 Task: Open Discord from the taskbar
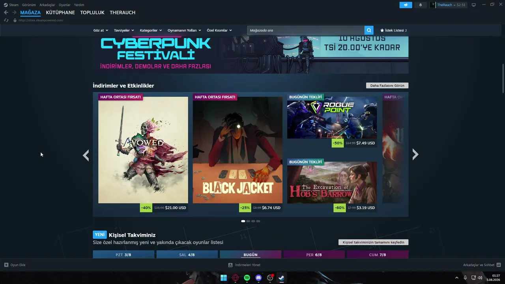coord(258,278)
